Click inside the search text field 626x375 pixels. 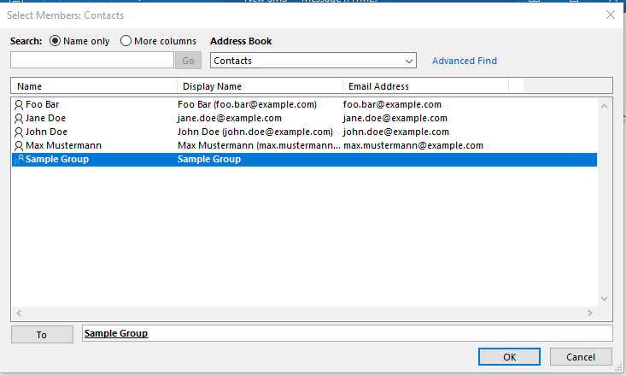tap(92, 61)
